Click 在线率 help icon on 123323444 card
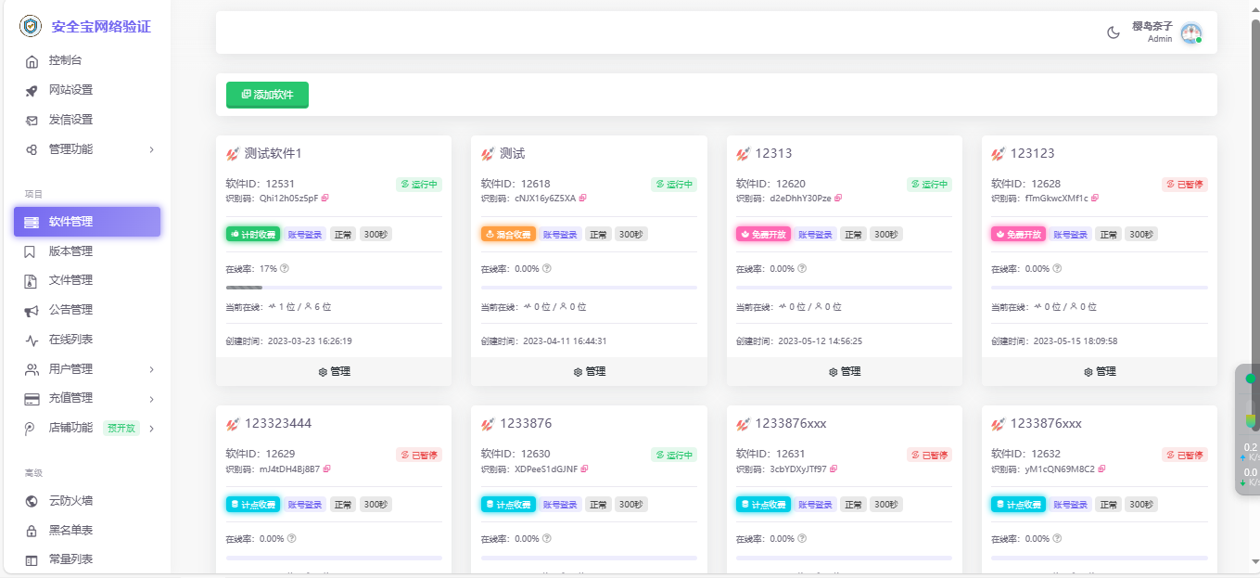The image size is (1260, 578). click(291, 538)
